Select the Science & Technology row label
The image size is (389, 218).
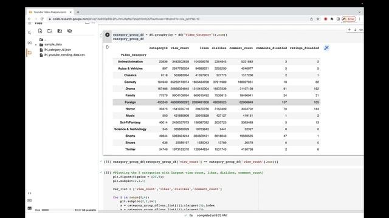click(x=130, y=129)
